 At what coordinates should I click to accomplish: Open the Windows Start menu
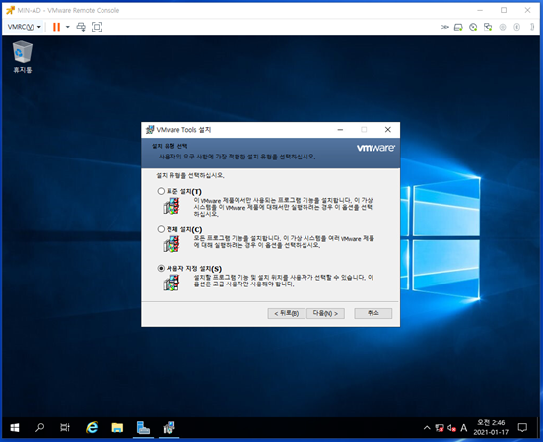(x=15, y=428)
